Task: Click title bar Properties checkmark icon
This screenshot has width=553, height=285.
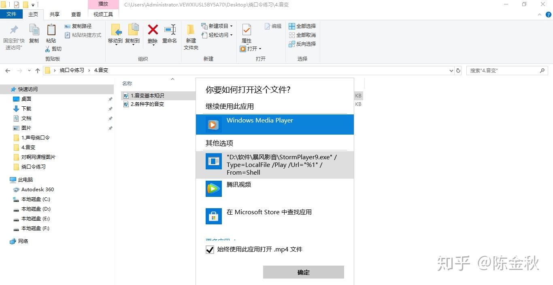Action: click(x=17, y=5)
